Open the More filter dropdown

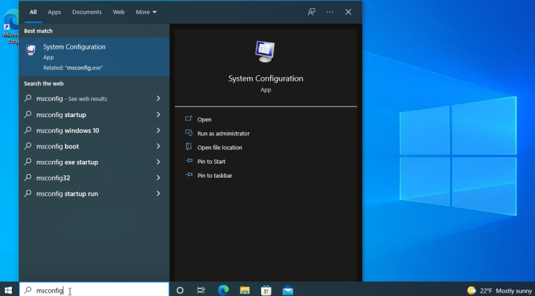point(146,12)
